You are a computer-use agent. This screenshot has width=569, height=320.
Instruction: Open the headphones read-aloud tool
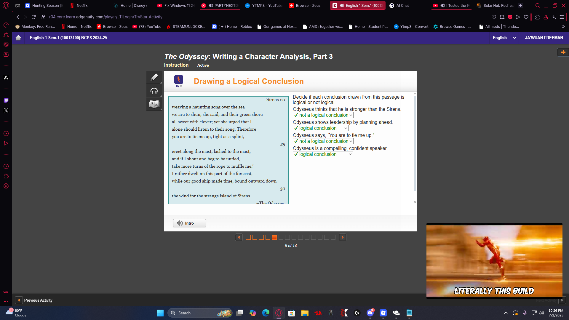coord(154,91)
